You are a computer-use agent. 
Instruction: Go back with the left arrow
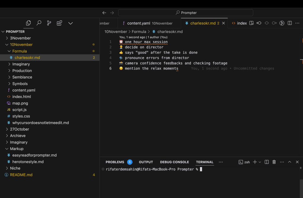(104, 13)
